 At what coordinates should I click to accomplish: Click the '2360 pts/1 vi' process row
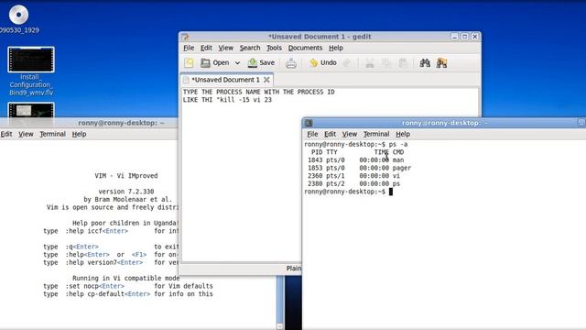[x=353, y=176]
